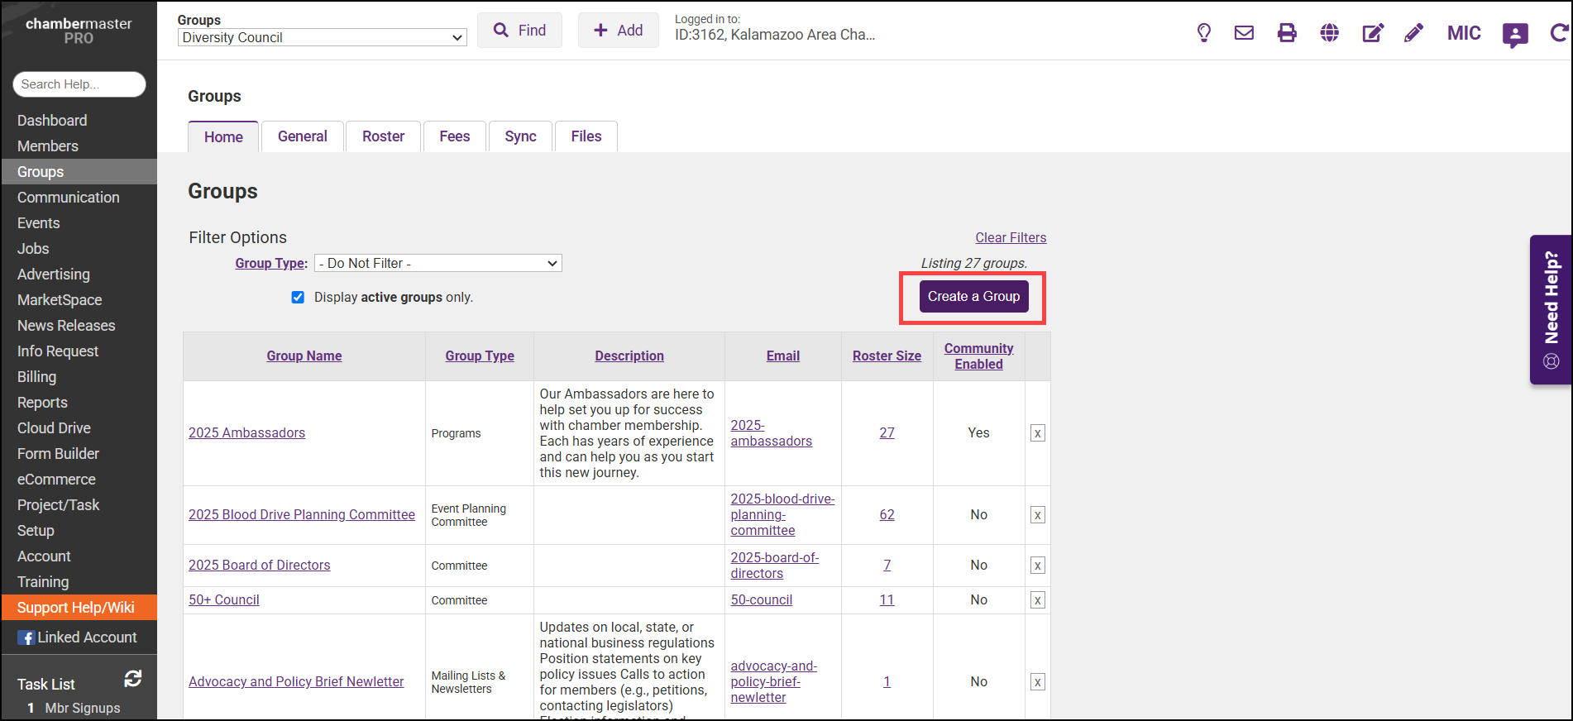Click the pencil edit icon

click(x=1413, y=33)
